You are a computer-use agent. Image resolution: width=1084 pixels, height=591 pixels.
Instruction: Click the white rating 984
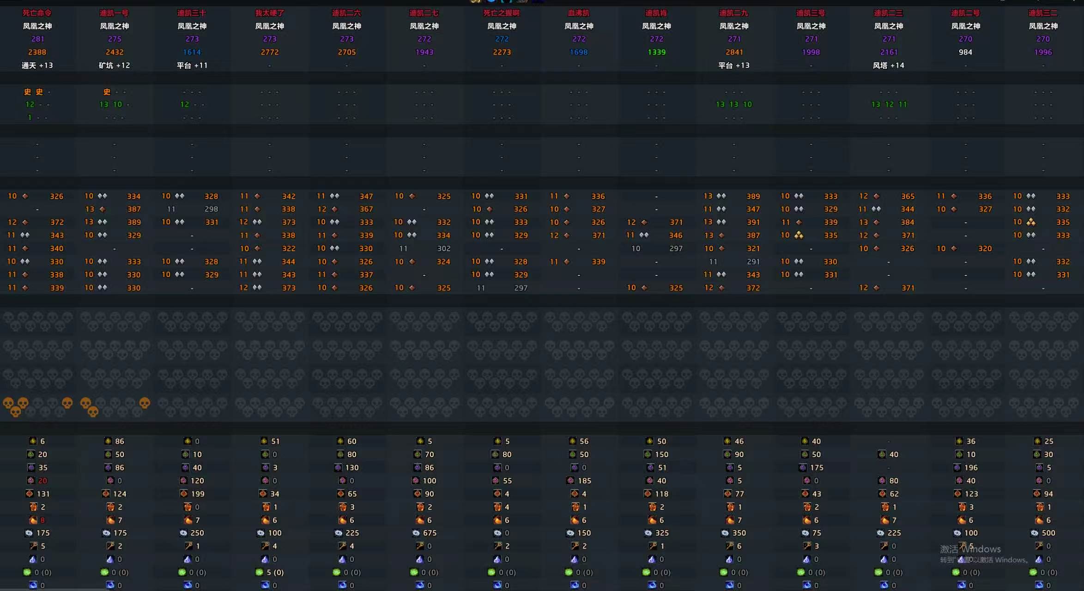(x=965, y=52)
